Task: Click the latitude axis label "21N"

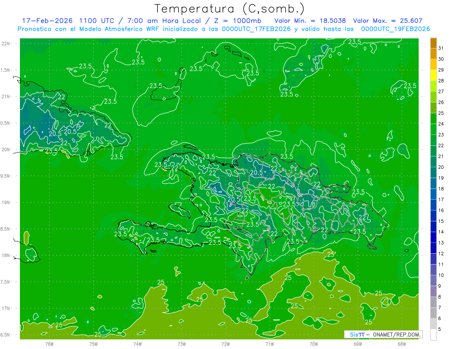Action: click(x=6, y=96)
